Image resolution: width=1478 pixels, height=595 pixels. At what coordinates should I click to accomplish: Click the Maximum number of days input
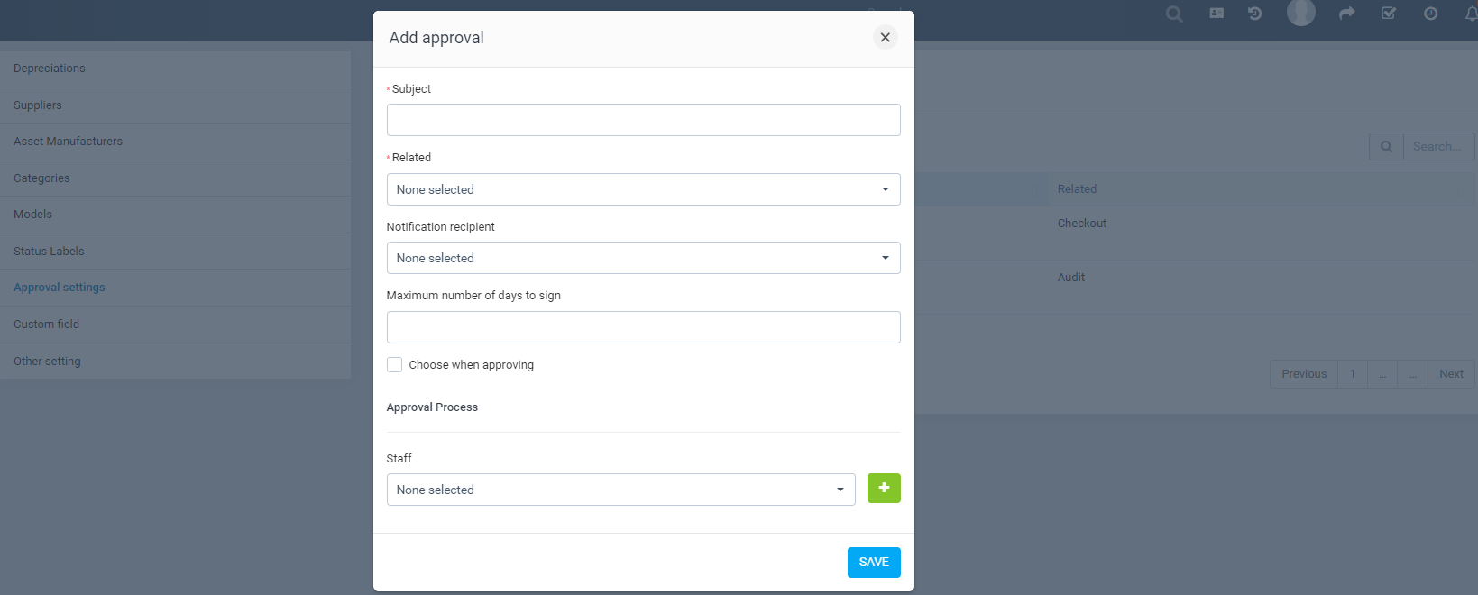tap(643, 327)
